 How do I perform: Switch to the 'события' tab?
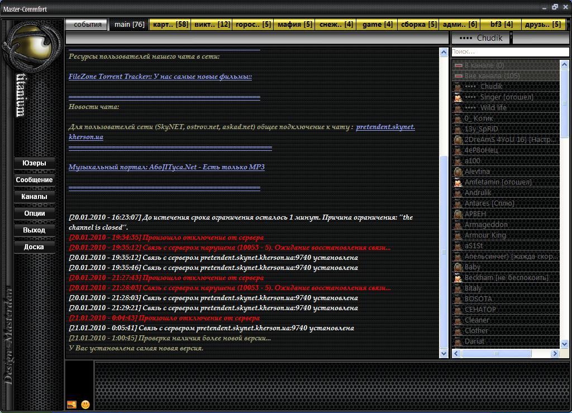[x=87, y=25]
